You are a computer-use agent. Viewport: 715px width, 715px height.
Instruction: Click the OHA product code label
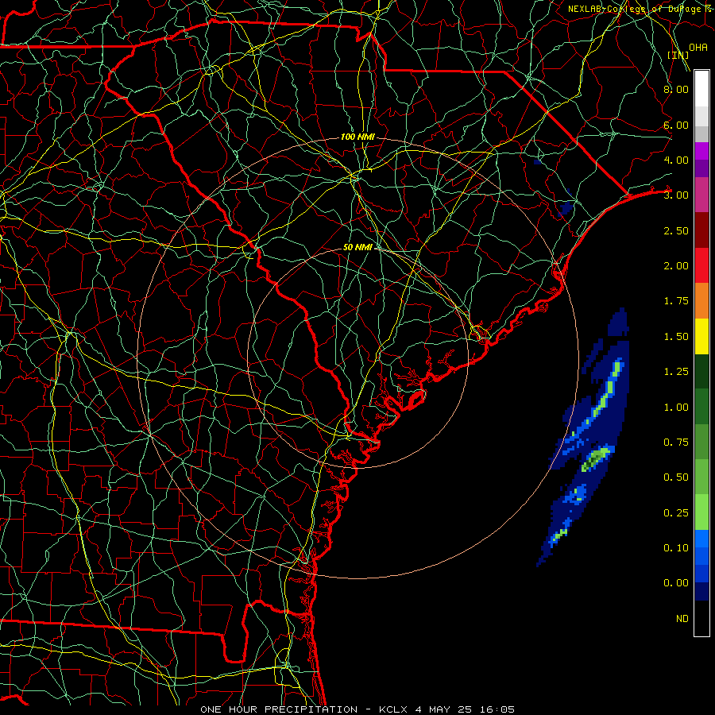(x=698, y=48)
